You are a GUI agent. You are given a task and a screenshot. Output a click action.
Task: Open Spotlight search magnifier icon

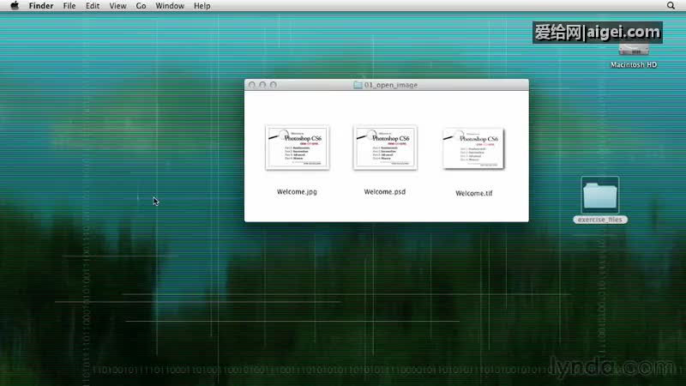click(671, 6)
